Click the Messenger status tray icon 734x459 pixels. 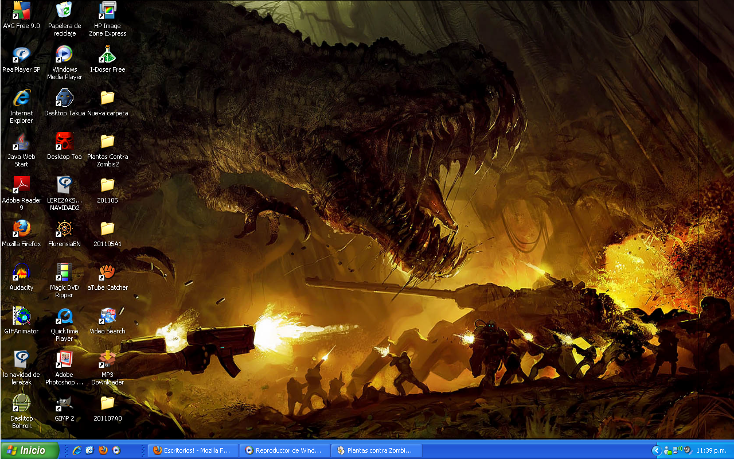[x=668, y=451]
